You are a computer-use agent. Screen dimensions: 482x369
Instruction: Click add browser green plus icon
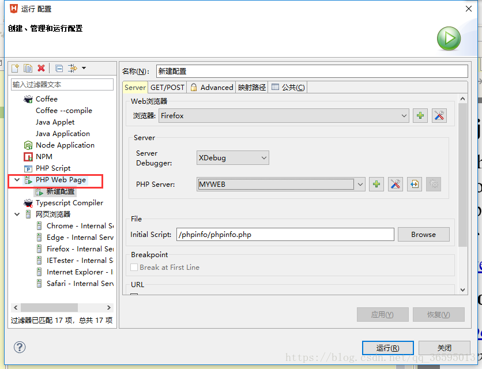tap(420, 116)
